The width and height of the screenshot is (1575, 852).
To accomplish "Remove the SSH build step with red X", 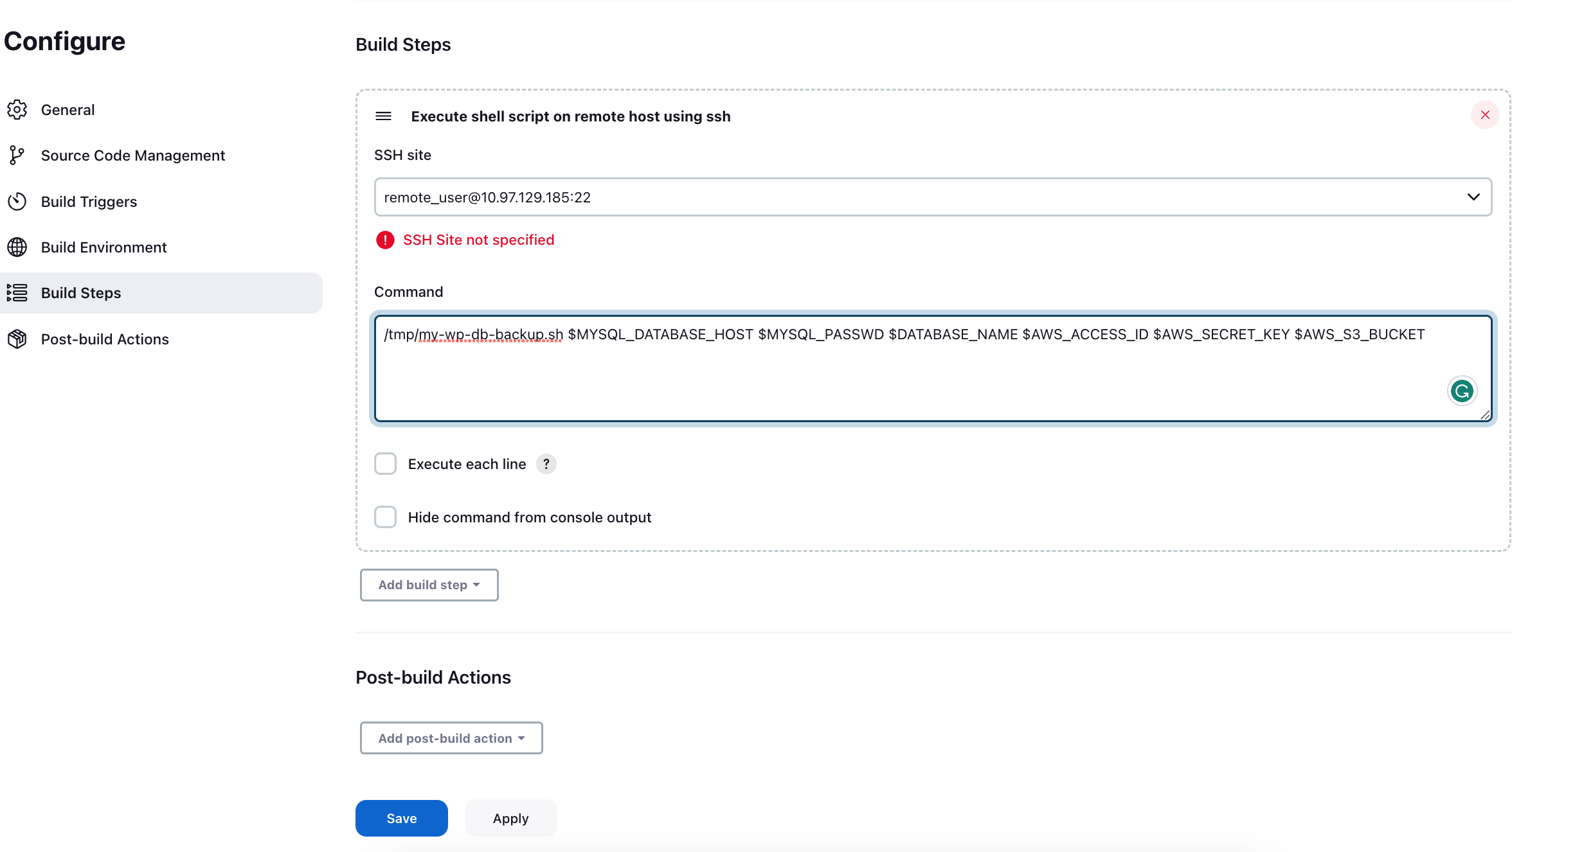I will (x=1485, y=115).
